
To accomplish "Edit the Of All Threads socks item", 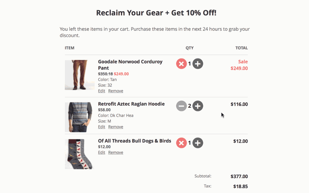I will [x=102, y=152].
